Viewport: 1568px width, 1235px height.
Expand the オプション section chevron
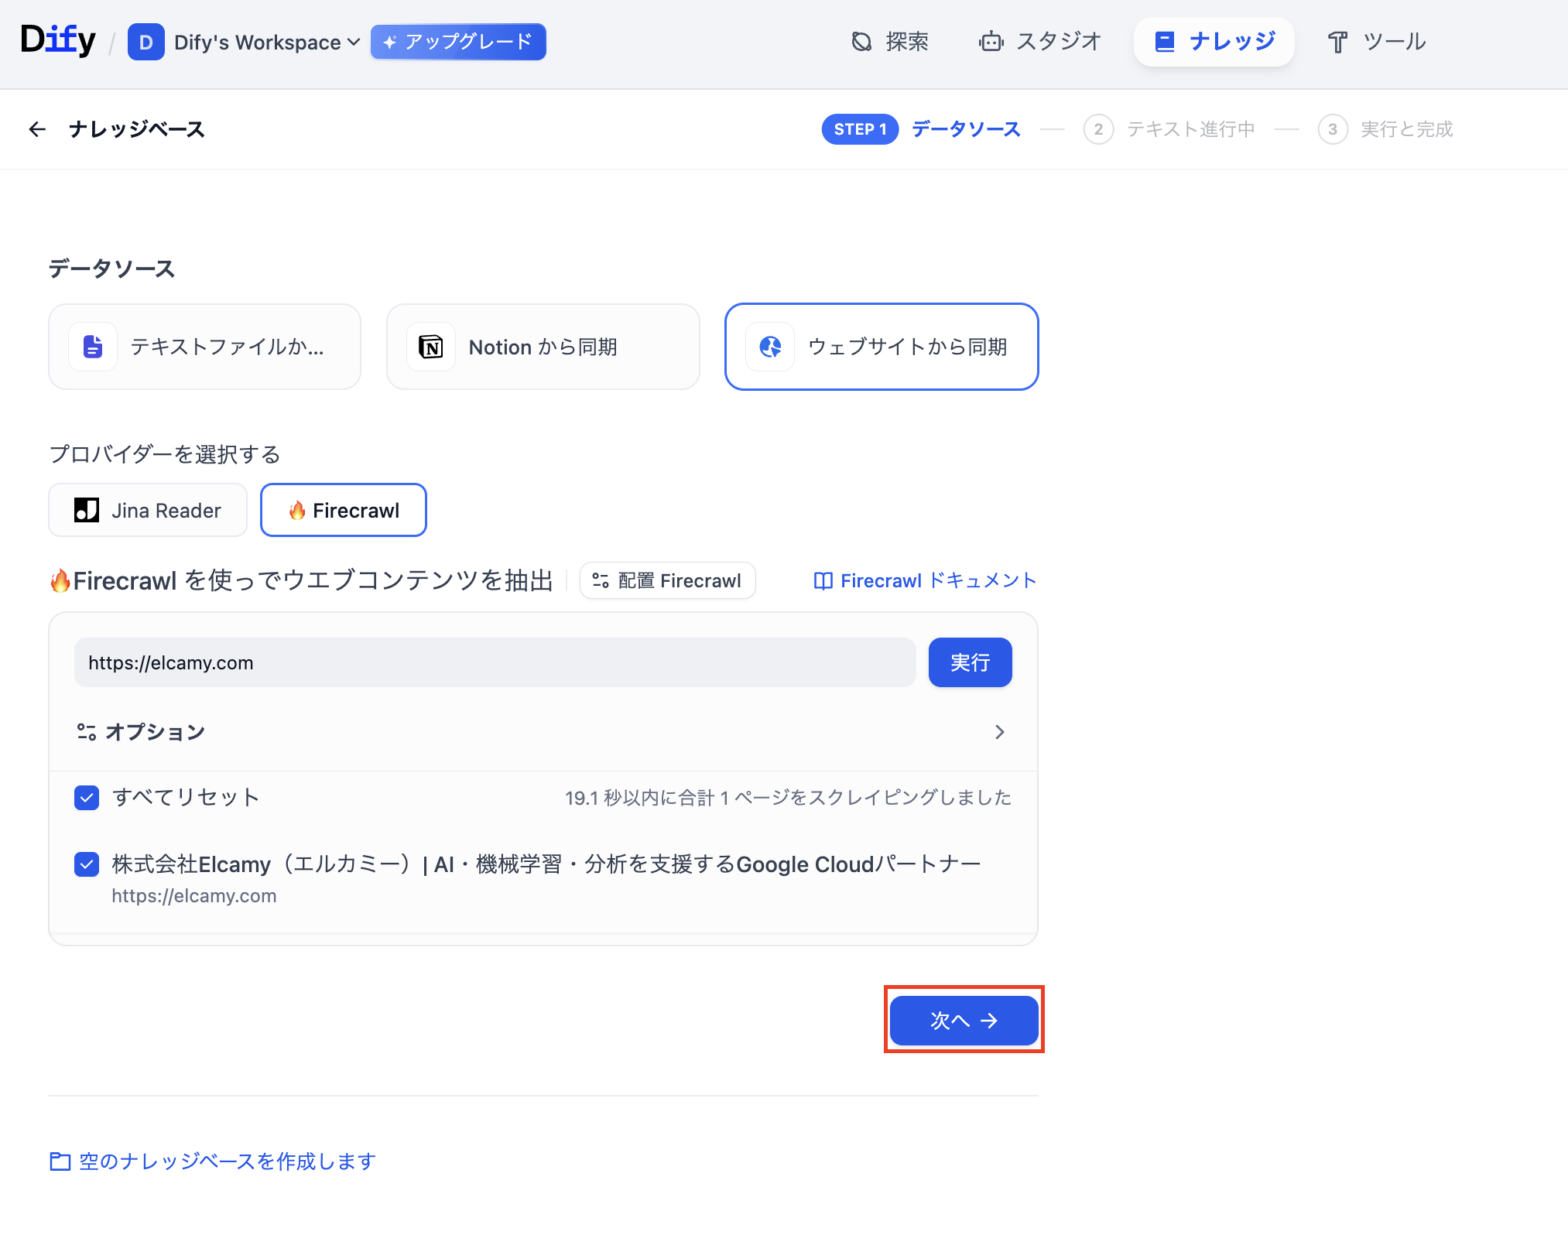point(999,732)
